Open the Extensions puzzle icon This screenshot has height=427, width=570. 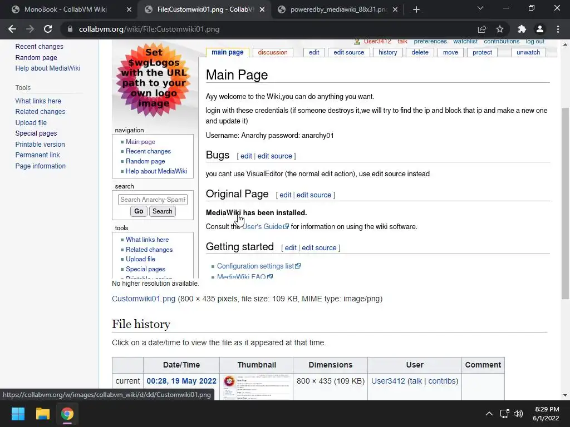522,29
